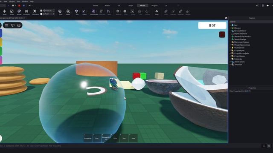This screenshot has height=153, width=273.
Task: Close the open place document tab
Action: click(x=24, y=18)
